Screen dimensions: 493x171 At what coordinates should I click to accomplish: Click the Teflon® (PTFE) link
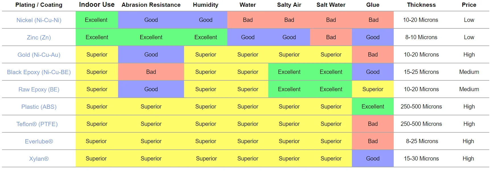coord(37,124)
